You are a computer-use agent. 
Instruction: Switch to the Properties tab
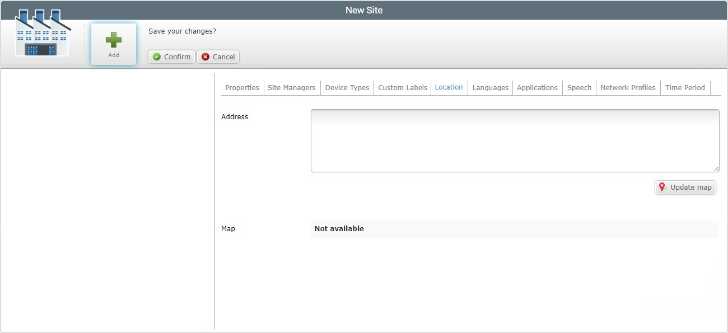point(241,87)
